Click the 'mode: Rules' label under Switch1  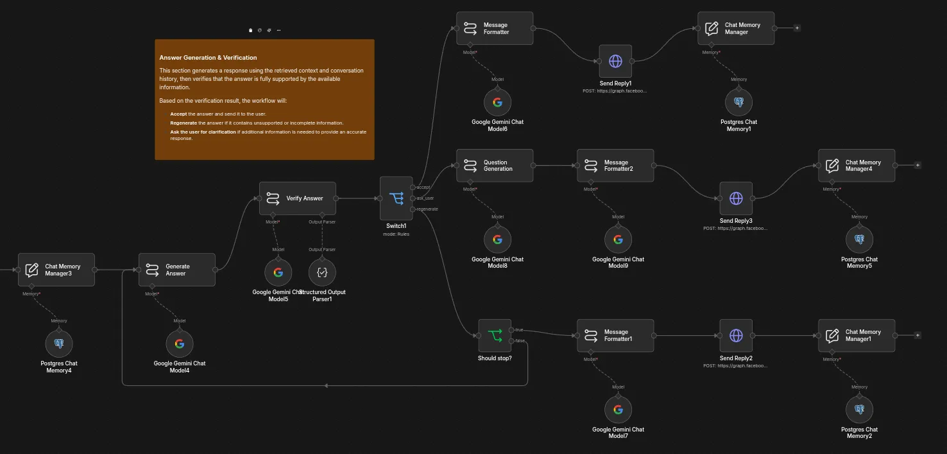pos(396,234)
